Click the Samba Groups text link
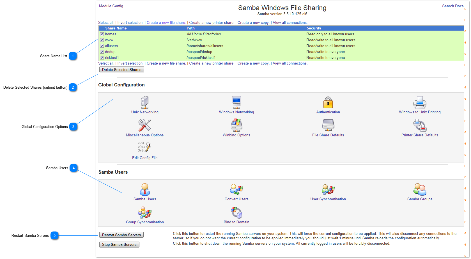 click(420, 199)
